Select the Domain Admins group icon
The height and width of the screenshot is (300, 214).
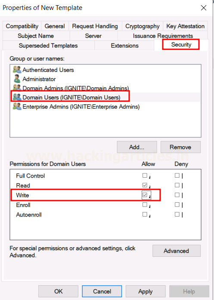pos(17,87)
